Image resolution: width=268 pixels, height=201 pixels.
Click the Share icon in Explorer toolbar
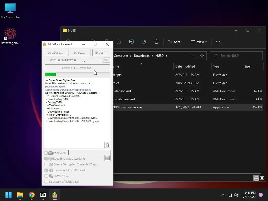tap(144, 42)
